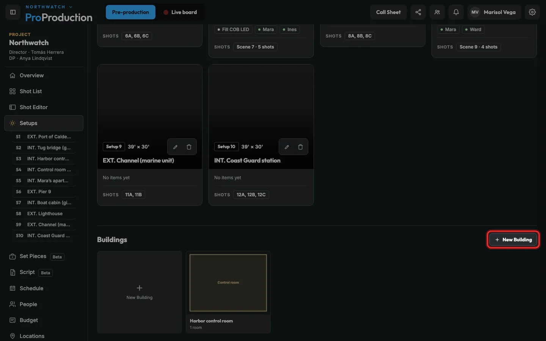Screen dimensions: 546x341
Task: Select S4 INT. Control room setup
Action: point(44,170)
